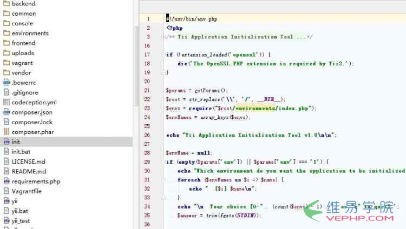Image resolution: width=406 pixels, height=229 pixels.
Task: Open requirements.php in the project tree
Action: [36, 181]
